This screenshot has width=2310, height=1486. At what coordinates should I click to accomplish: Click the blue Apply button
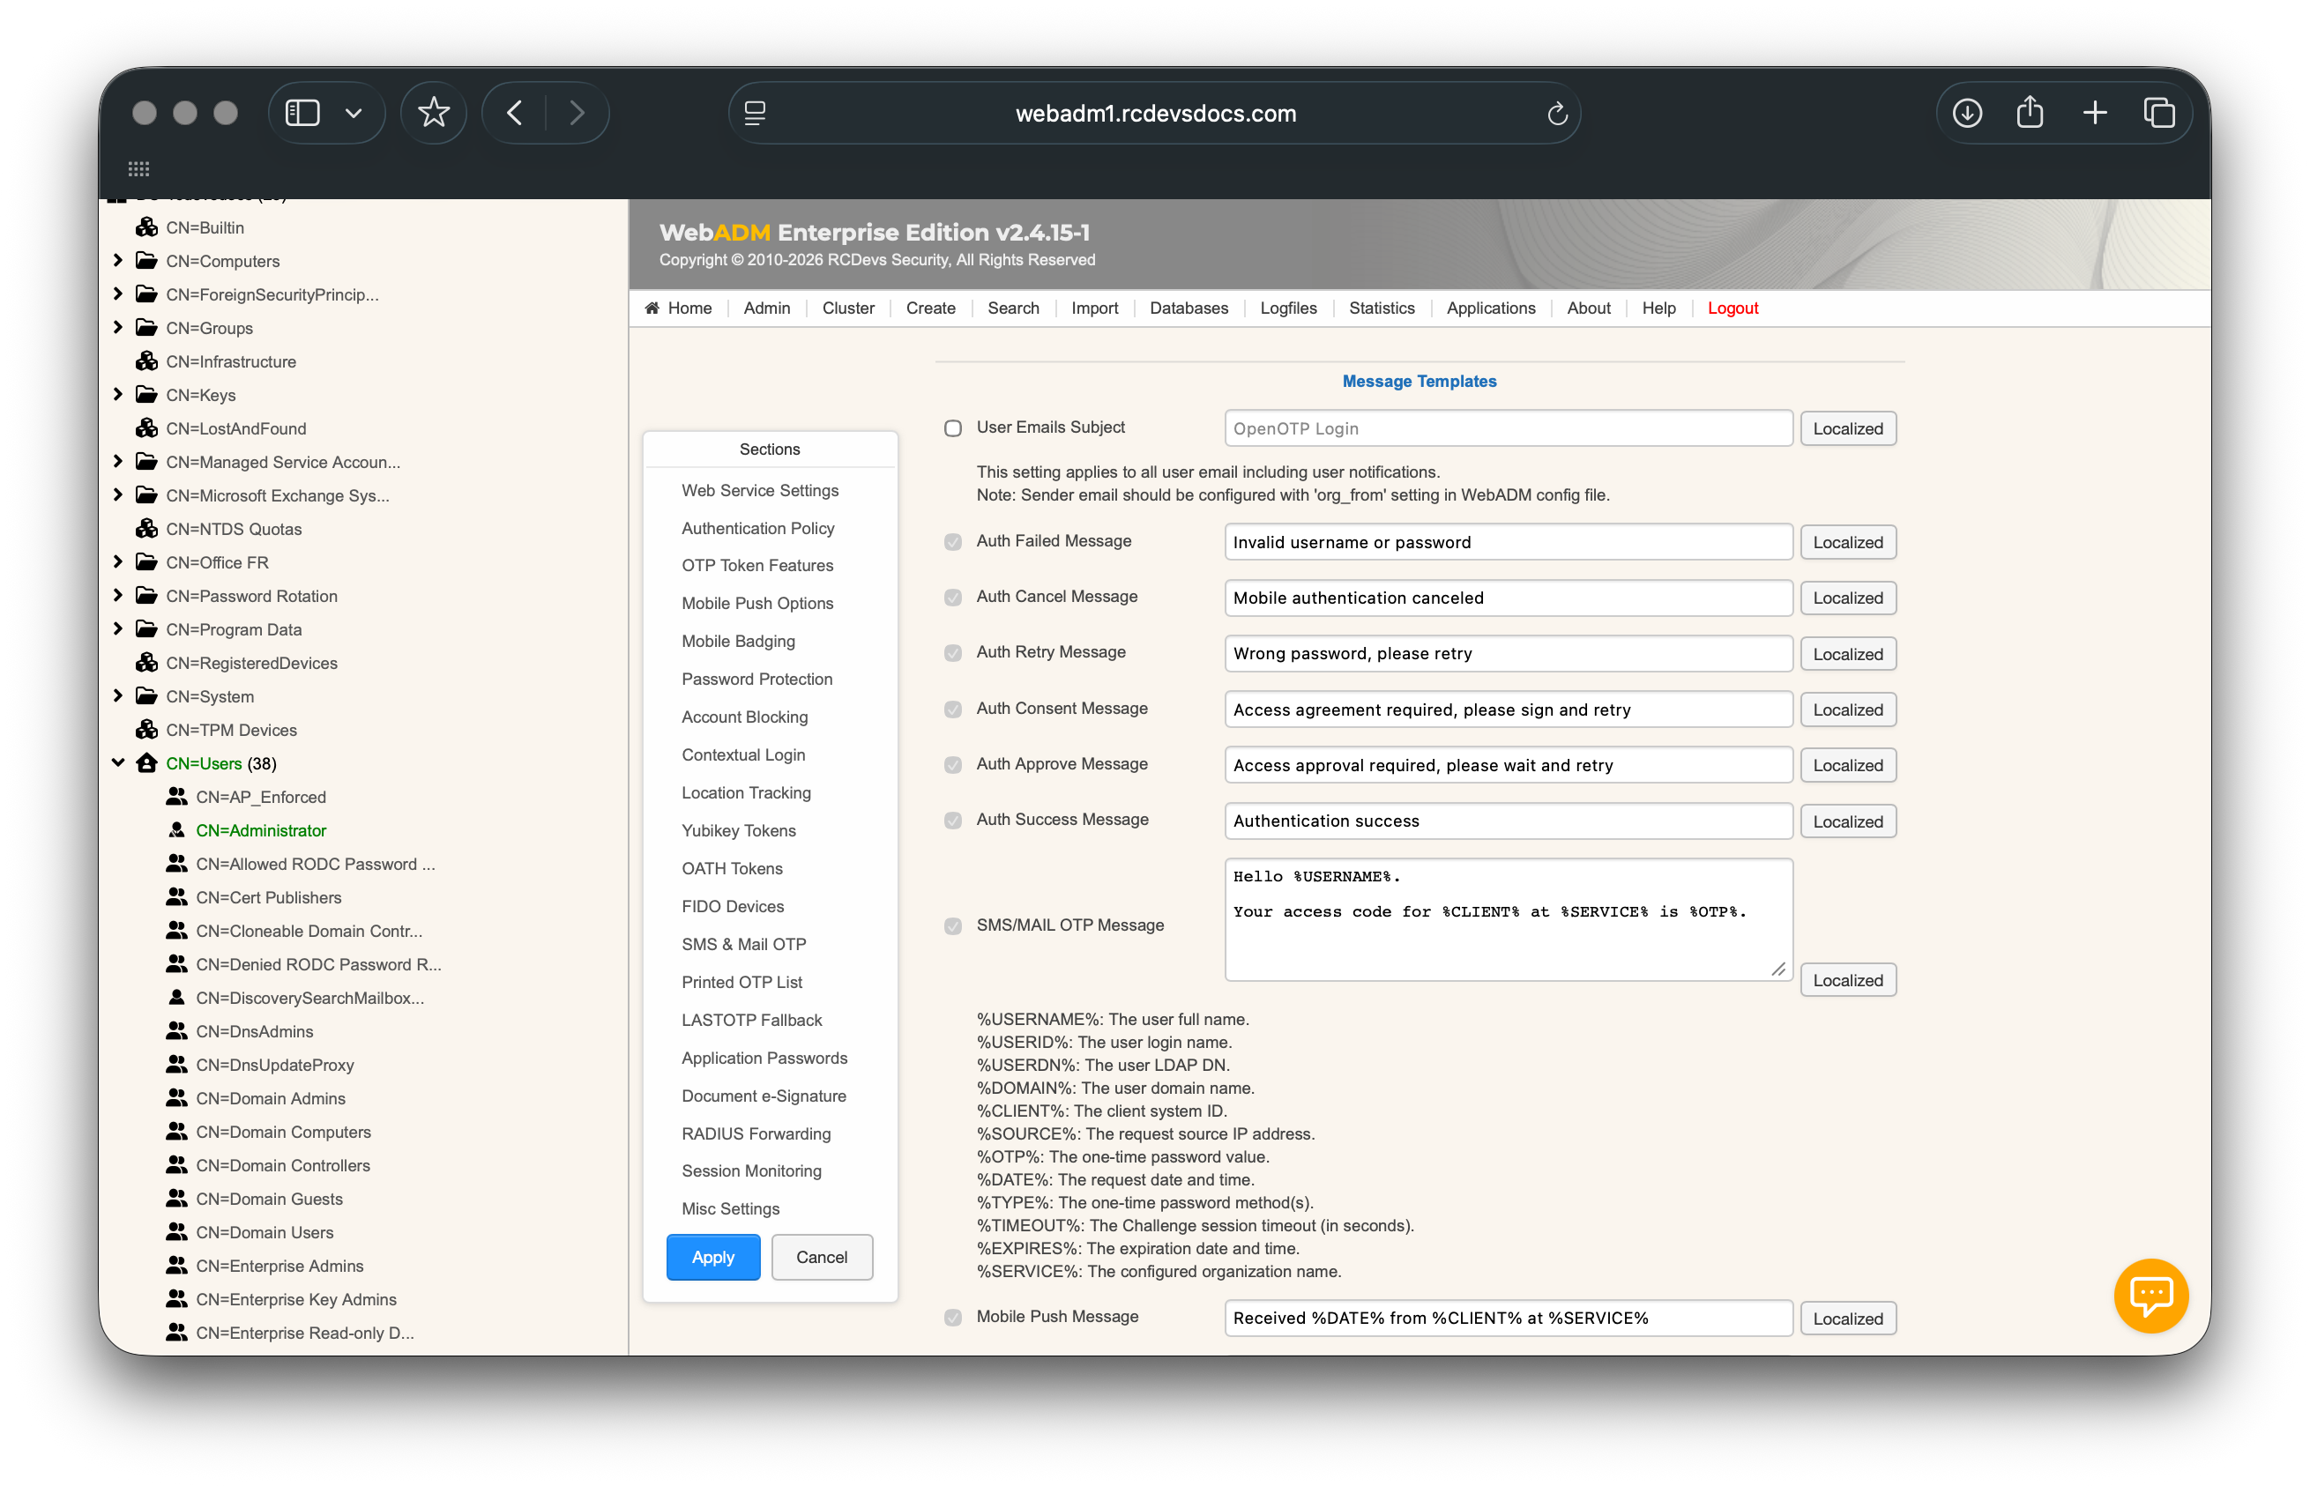tap(712, 1256)
